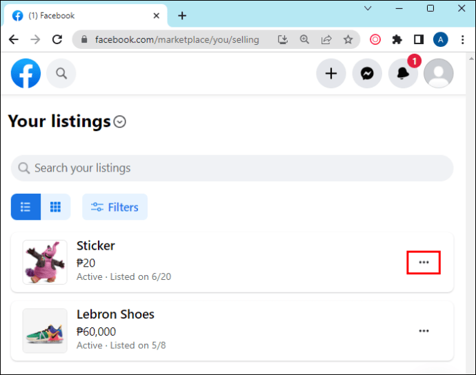This screenshot has width=476, height=375.
Task: Switch to grid view of listings
Action: click(56, 207)
